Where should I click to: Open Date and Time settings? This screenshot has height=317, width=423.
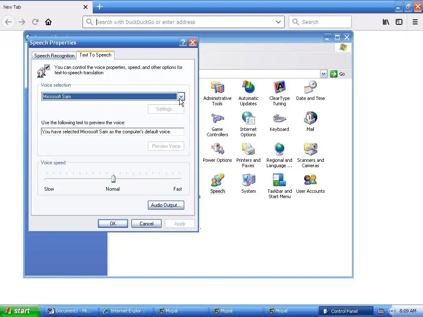pos(310,90)
